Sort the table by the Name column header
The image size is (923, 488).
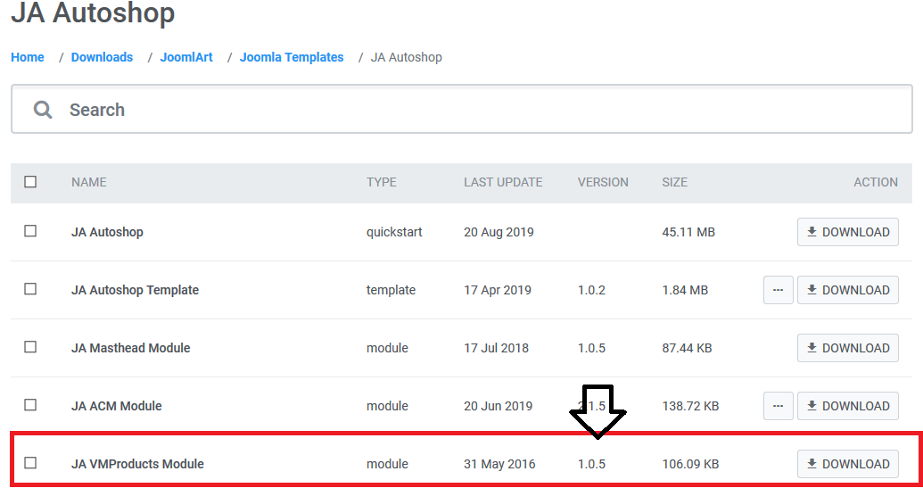88,182
